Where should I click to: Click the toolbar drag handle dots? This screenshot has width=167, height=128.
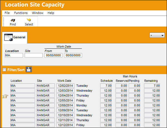(x=4, y=22)
